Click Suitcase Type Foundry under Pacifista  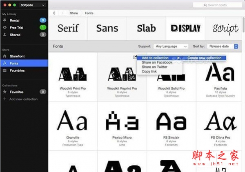tap(220, 96)
